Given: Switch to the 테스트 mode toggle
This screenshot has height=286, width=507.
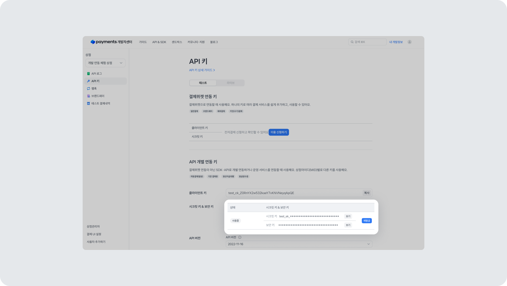Looking at the screenshot, I should 203,83.
